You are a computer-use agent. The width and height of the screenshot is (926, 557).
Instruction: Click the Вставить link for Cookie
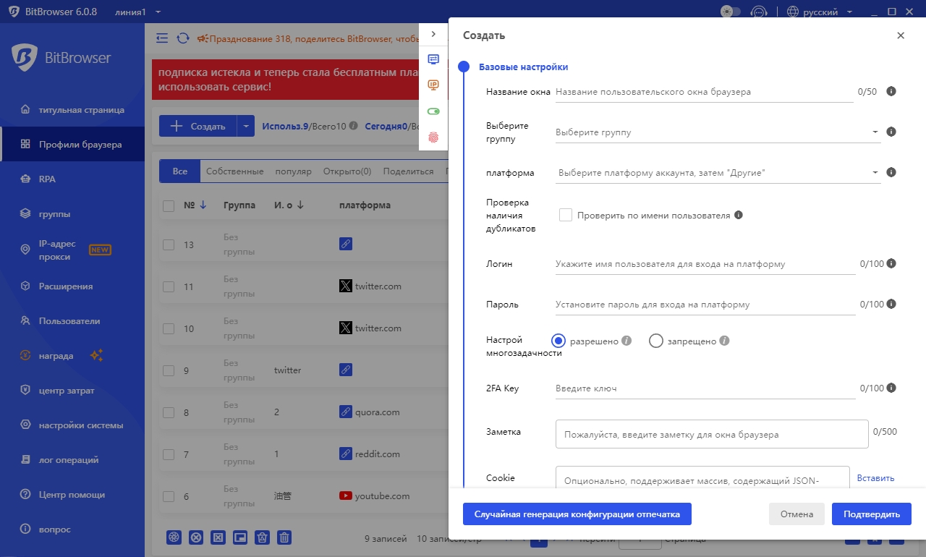tap(875, 477)
